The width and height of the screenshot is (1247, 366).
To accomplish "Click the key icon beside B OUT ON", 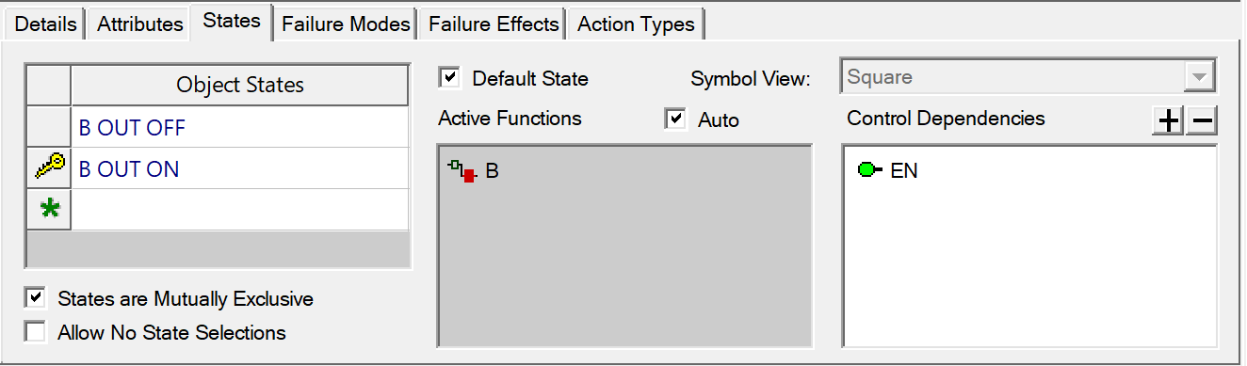I will pos(49,168).
